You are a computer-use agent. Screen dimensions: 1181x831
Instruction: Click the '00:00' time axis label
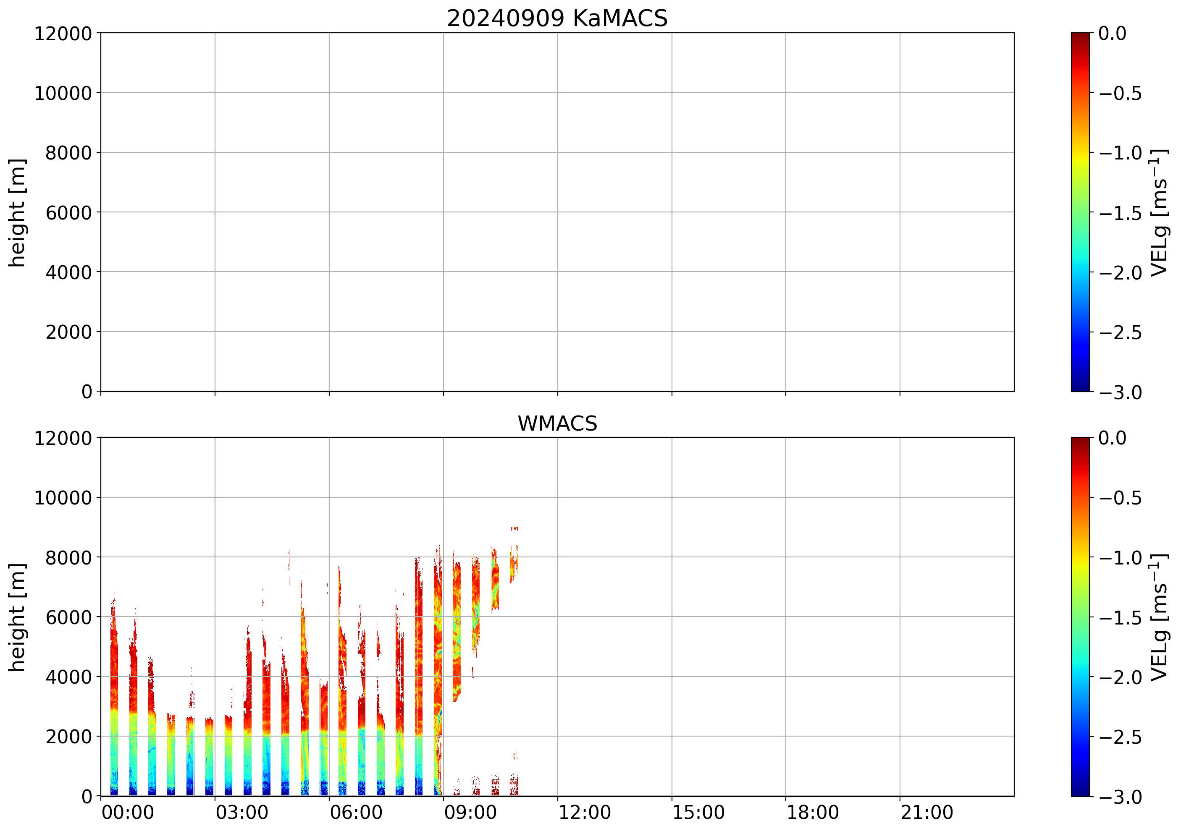tap(128, 813)
